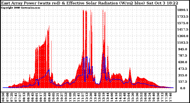
Task: Pick the 14:32 time label
Action: [120, 97]
